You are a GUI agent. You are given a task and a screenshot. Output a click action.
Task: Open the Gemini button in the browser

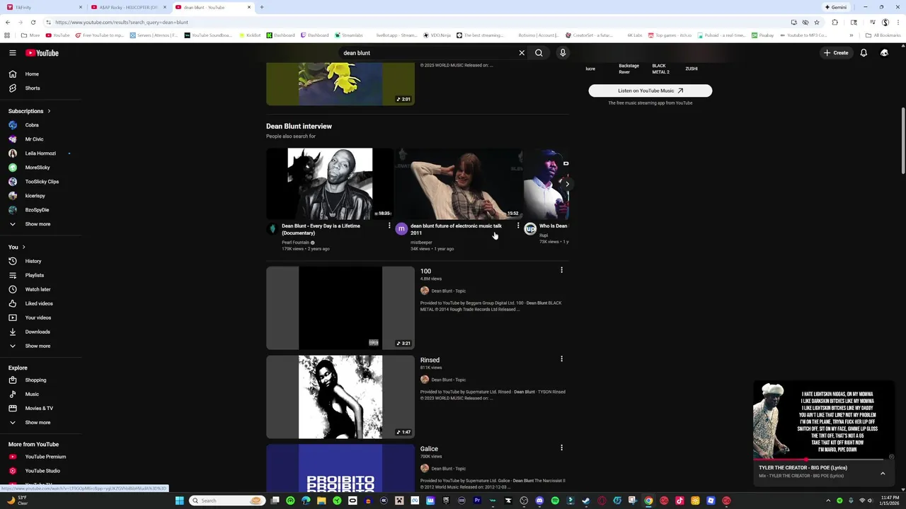pyautogui.click(x=835, y=7)
